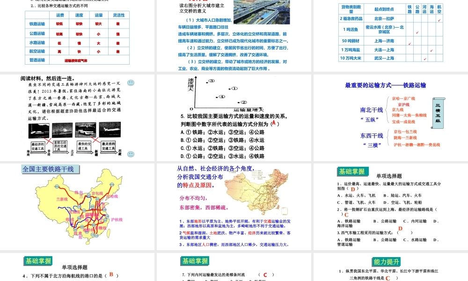Choose option A ①铁路；②水运；③空运；④公路
Image resolution: width=468 pixels, height=281 pixels.
223,132
